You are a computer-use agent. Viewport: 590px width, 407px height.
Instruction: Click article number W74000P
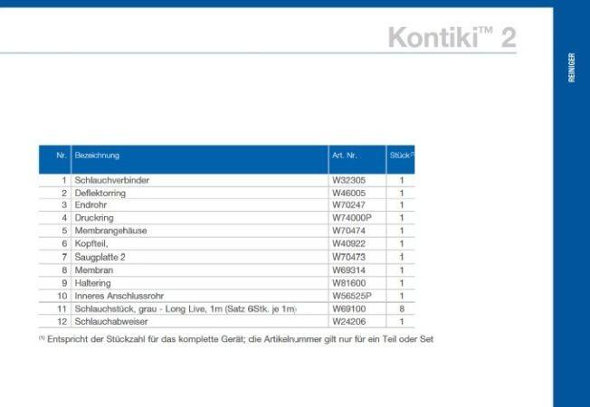(352, 218)
